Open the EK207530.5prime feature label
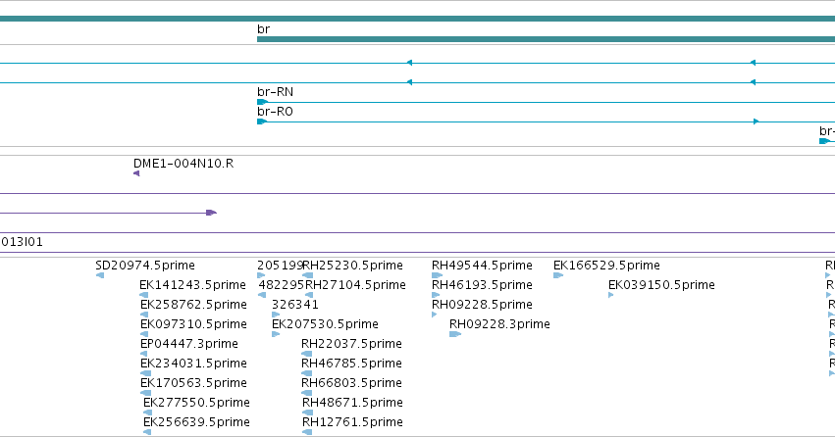Viewport: 835px width, 437px height. [325, 324]
